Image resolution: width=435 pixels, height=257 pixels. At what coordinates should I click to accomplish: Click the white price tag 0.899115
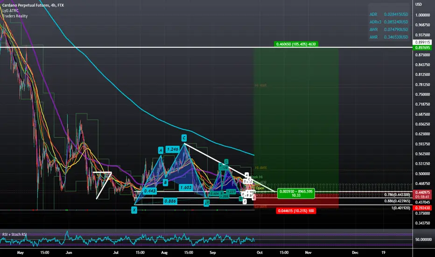click(422, 42)
